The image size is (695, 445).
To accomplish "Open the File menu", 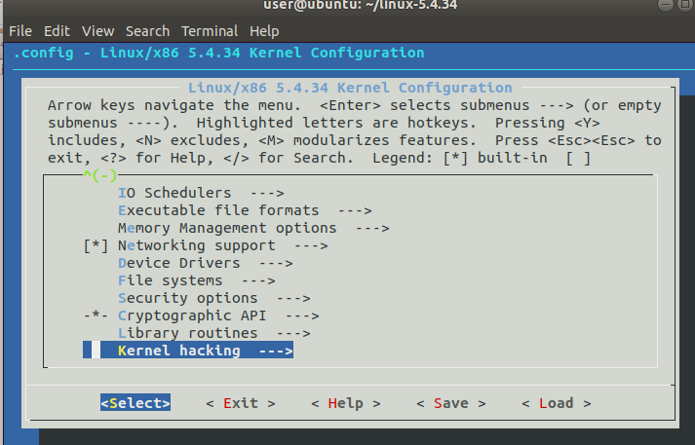I will pos(20,31).
